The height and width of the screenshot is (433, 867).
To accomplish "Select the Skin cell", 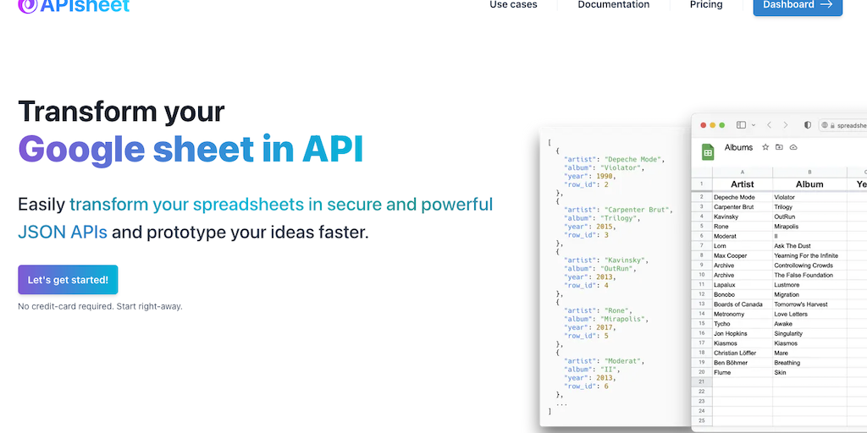I will click(x=809, y=373).
